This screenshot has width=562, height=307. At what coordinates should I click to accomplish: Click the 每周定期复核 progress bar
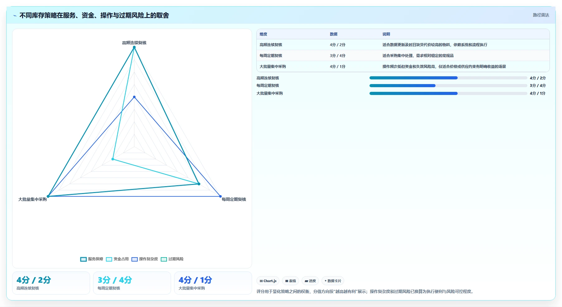[x=448, y=86]
